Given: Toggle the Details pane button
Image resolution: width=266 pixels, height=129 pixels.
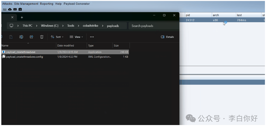Looking at the screenshot, I should [167, 37].
